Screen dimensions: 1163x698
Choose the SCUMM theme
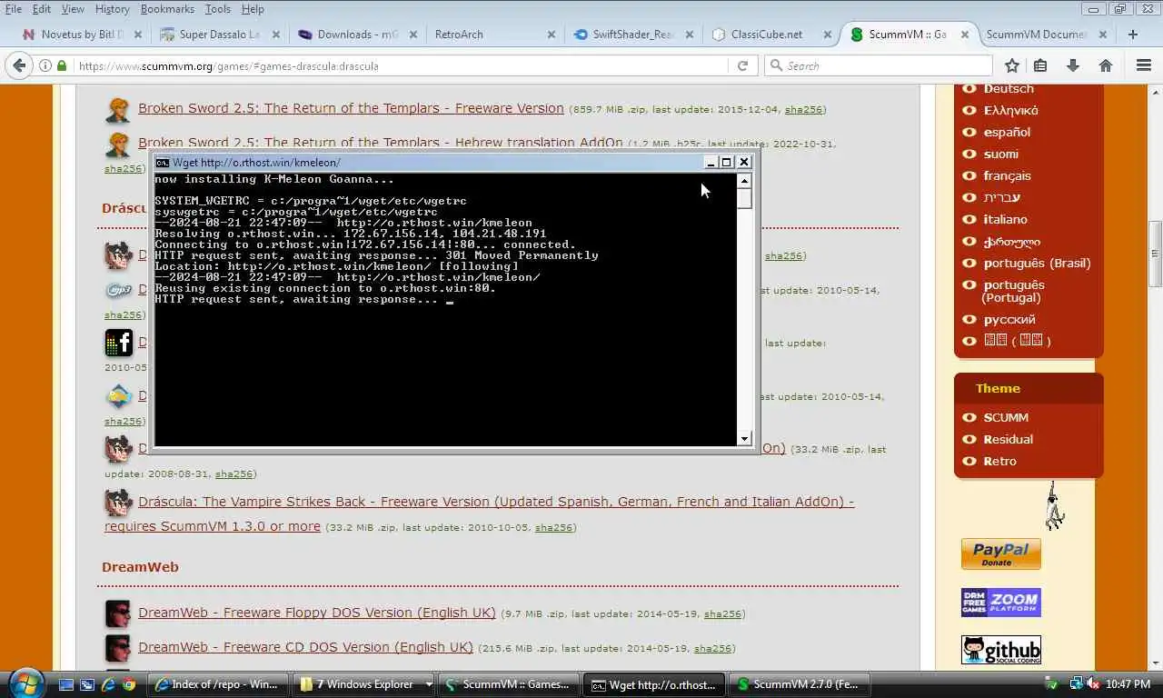click(x=1006, y=417)
